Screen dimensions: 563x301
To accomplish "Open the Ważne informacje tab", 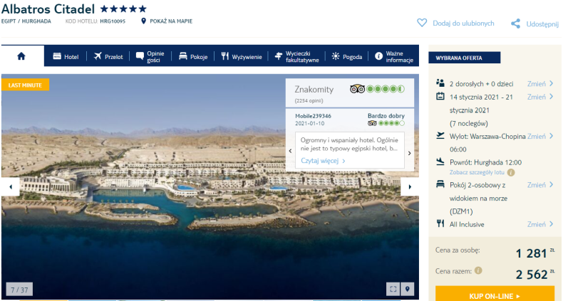I will (394, 57).
